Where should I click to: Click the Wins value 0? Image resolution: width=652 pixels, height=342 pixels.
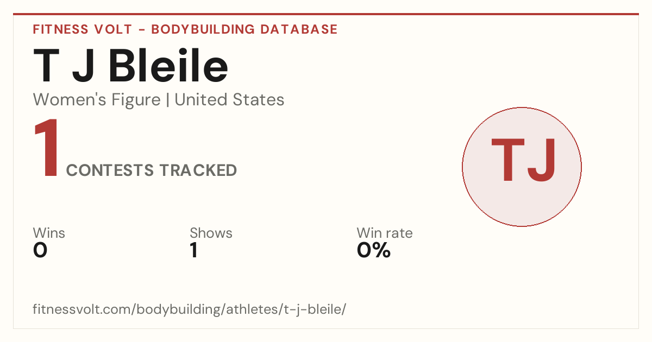40,251
